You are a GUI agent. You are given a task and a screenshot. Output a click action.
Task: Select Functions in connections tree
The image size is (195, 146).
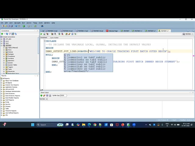click(11, 58)
